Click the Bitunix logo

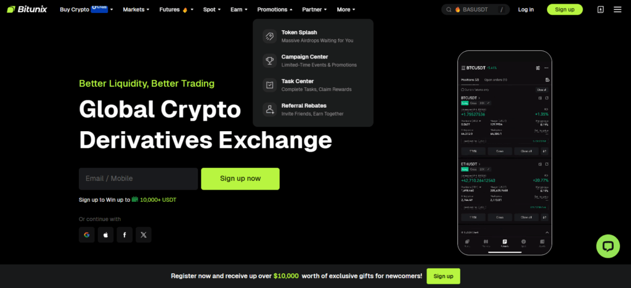pyautogui.click(x=27, y=9)
